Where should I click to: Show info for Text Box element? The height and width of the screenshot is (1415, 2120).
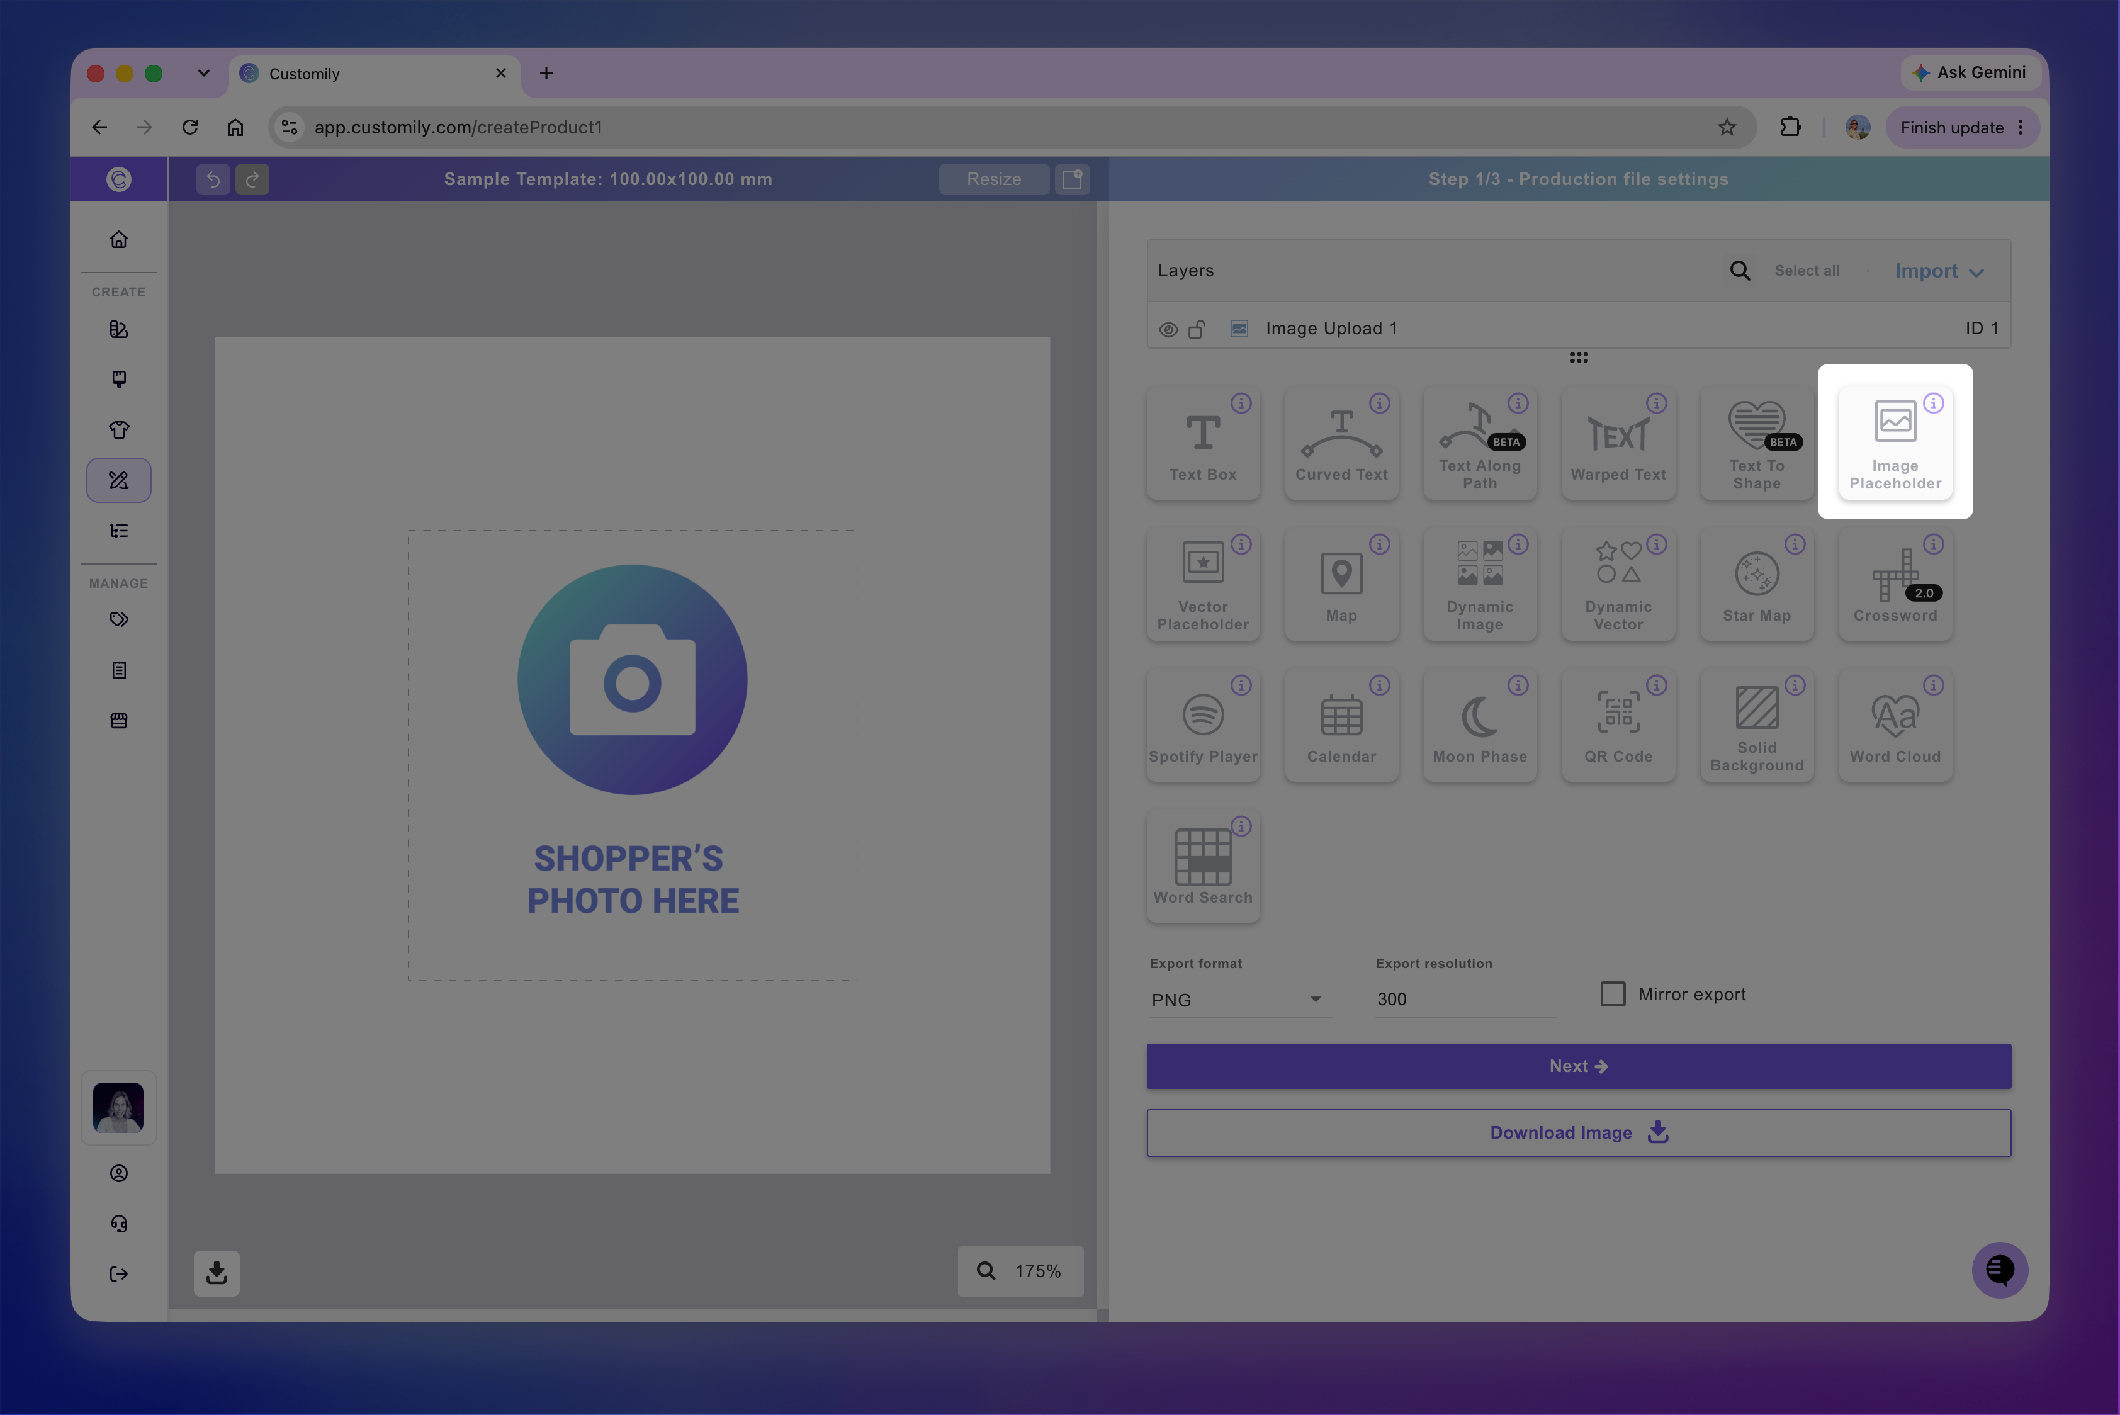point(1241,403)
